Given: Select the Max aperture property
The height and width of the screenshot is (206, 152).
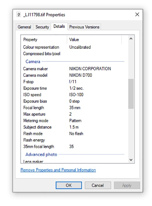Looking at the screenshot, I should [34, 114].
